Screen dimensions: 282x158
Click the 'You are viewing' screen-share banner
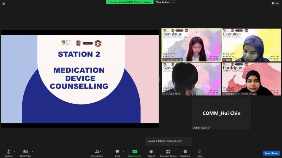tap(130, 2)
